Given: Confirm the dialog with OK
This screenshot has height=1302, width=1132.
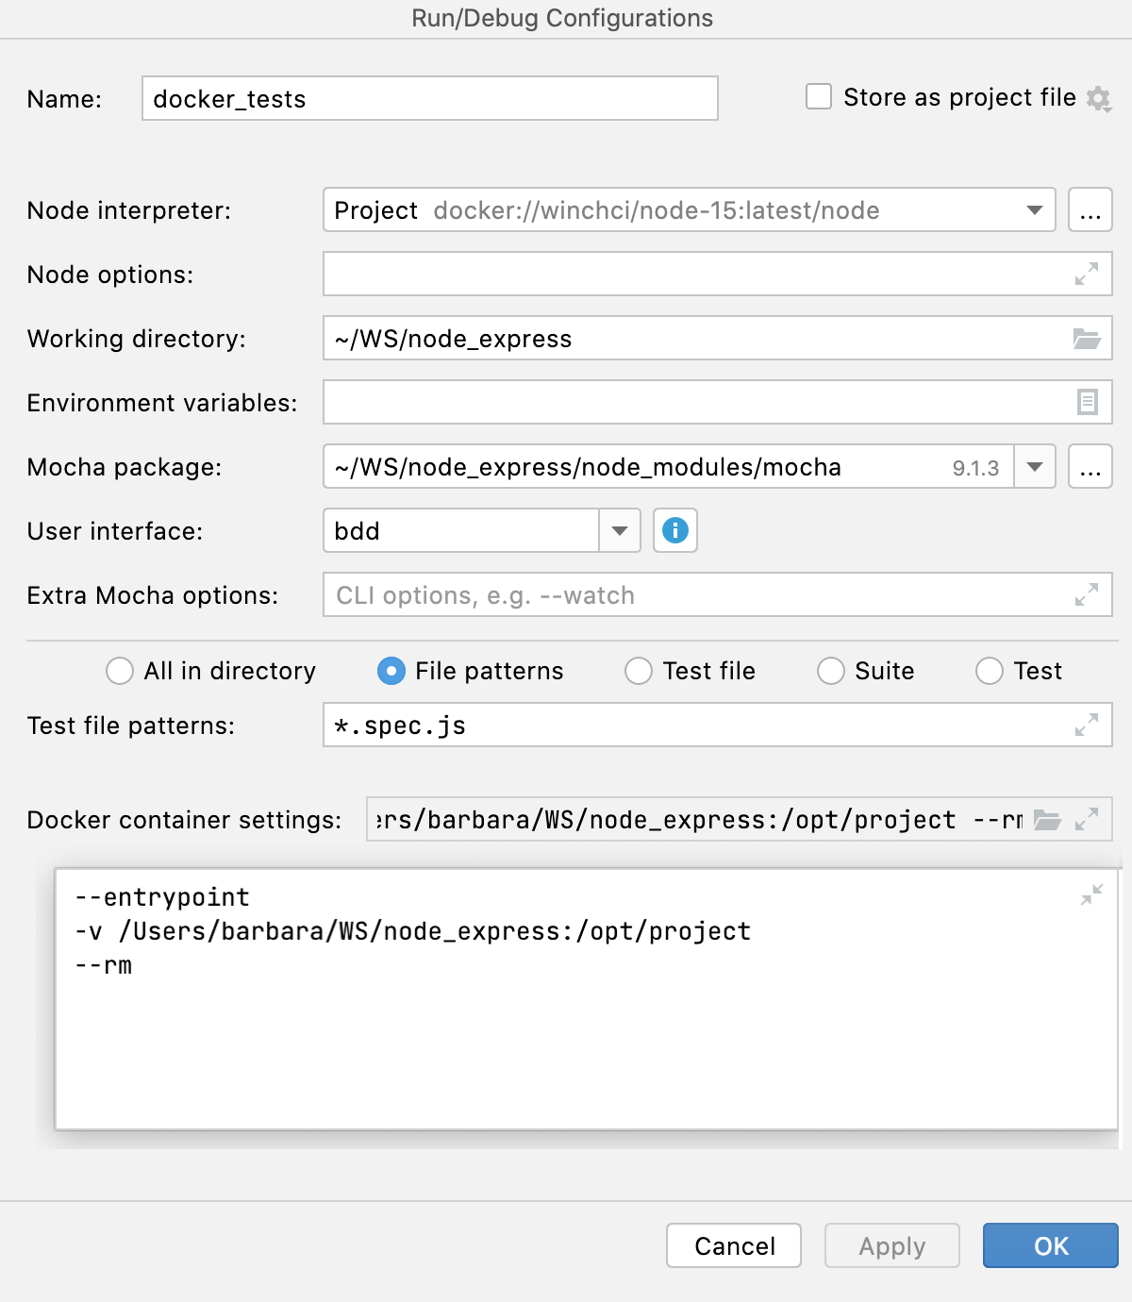Looking at the screenshot, I should 1049,1245.
